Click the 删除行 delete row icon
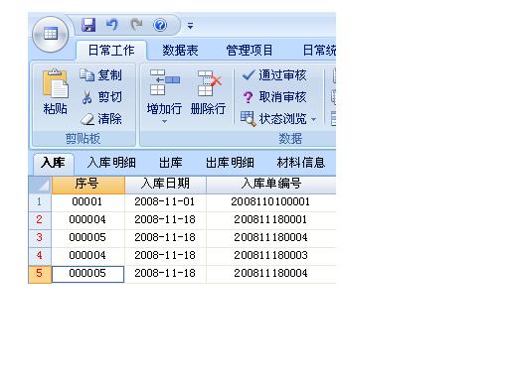The height and width of the screenshot is (381, 509). click(209, 83)
